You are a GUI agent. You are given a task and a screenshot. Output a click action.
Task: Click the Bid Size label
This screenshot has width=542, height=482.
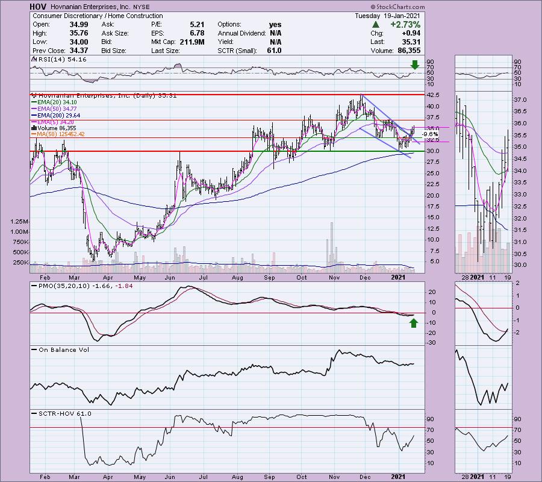[114, 51]
